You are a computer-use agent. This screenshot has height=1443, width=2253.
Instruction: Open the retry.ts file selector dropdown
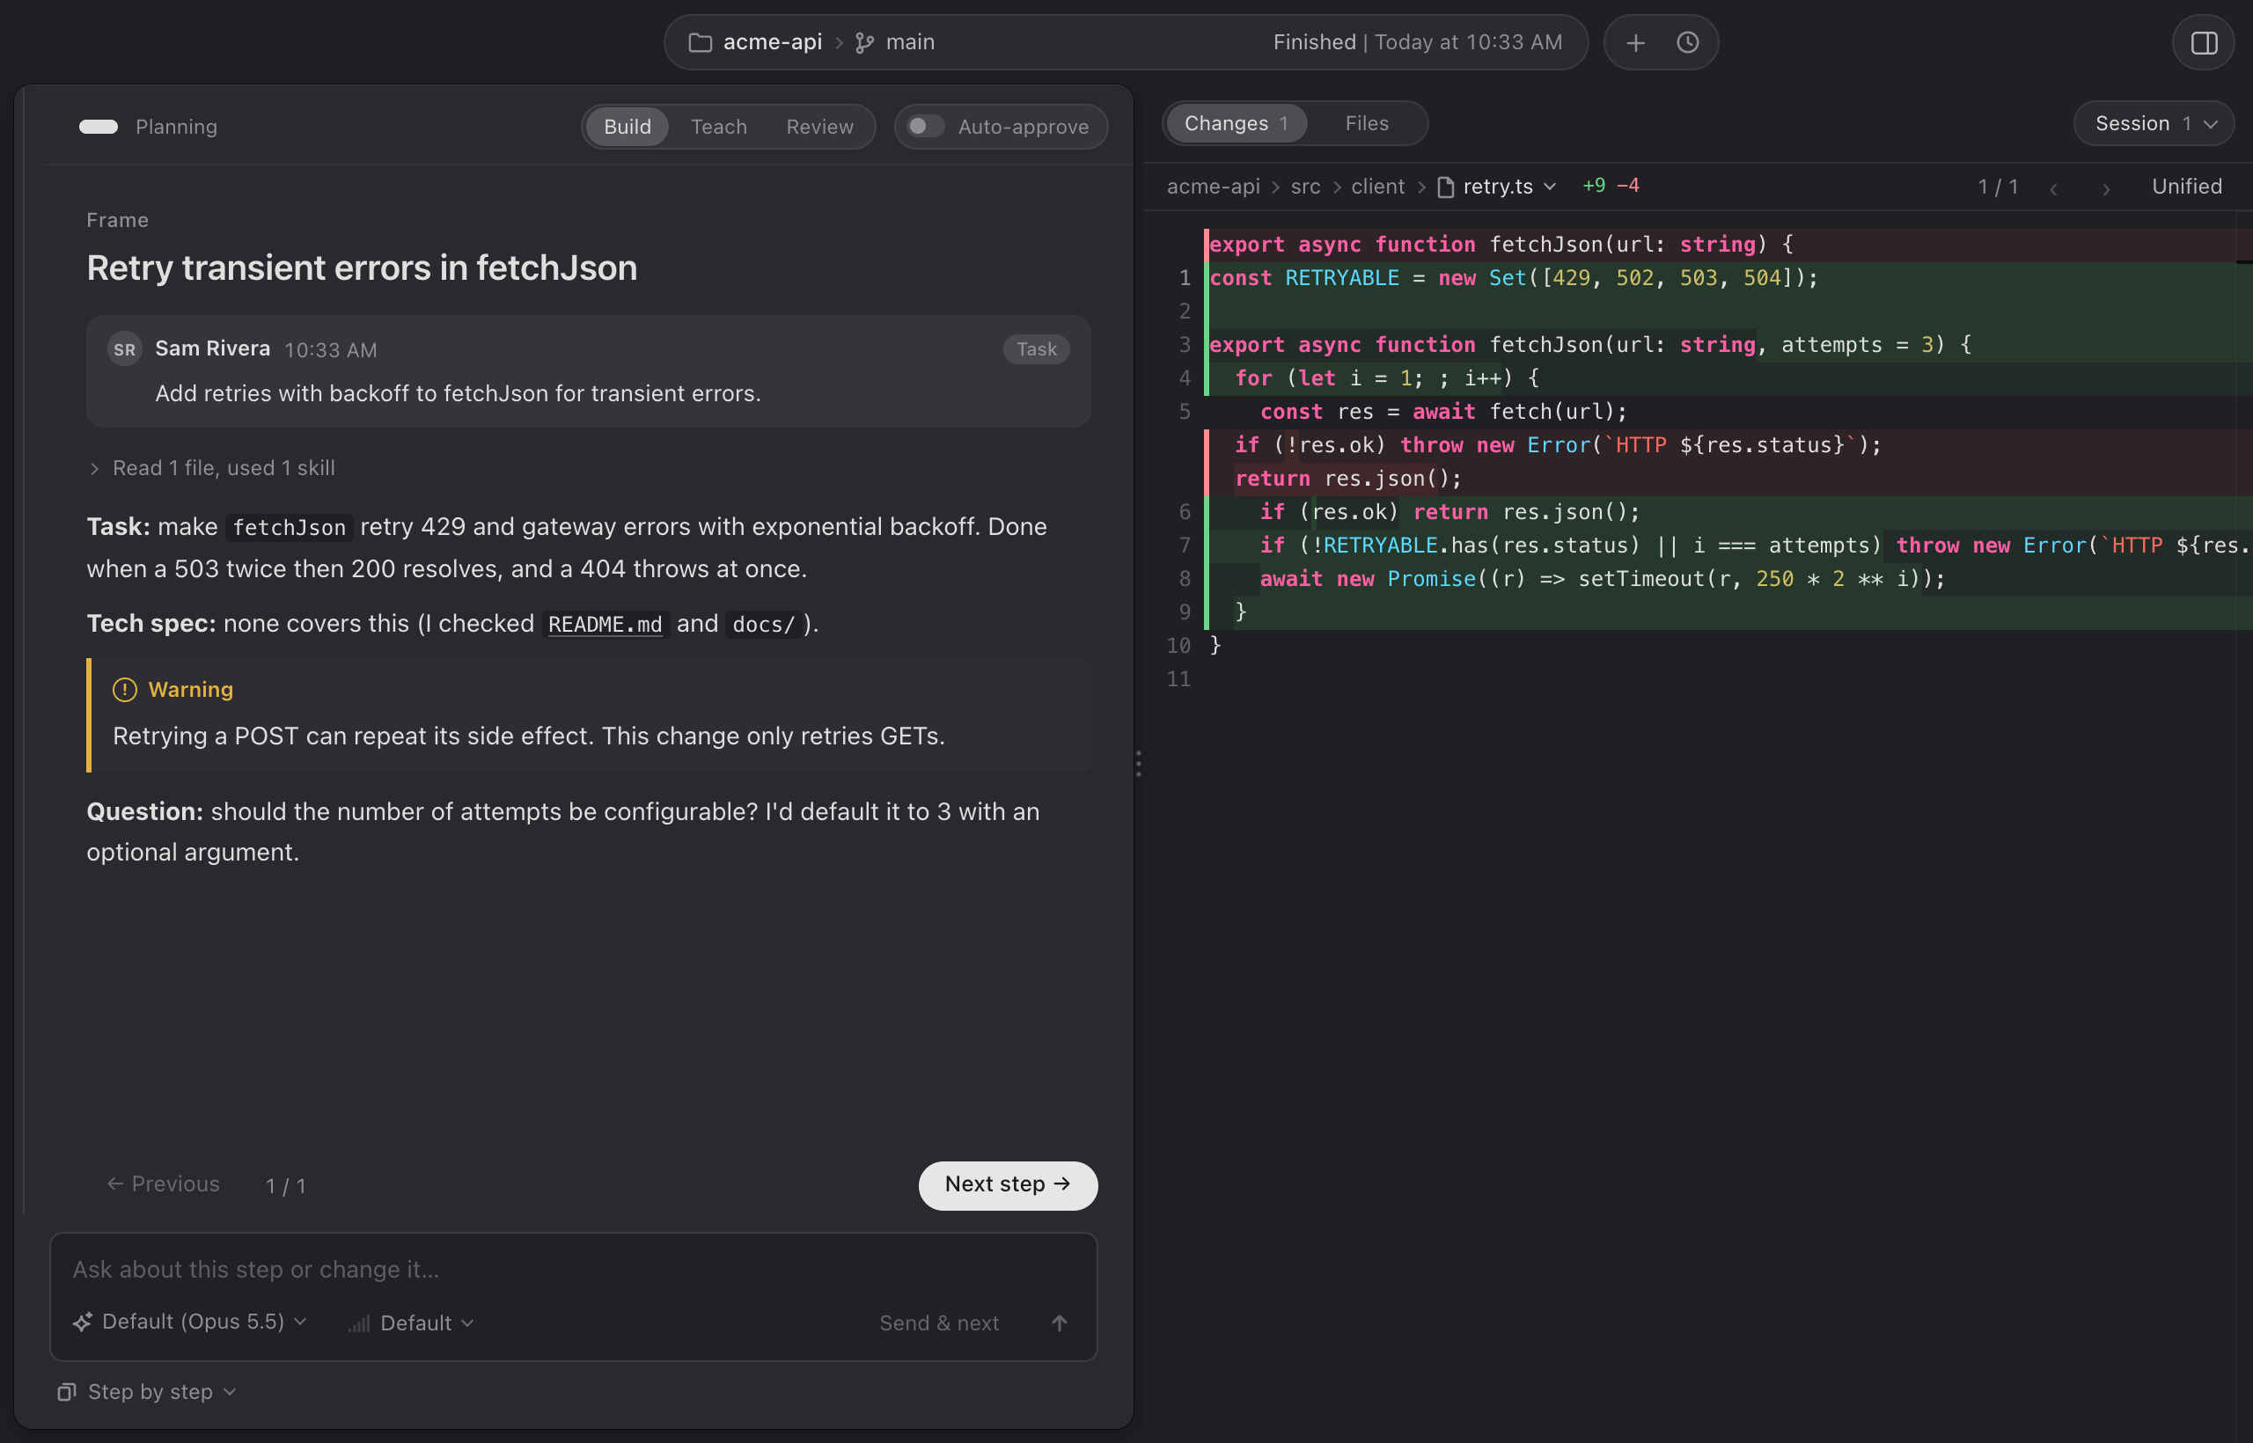[1498, 187]
